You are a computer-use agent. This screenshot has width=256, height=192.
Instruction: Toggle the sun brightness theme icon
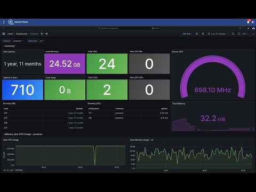pos(253,22)
